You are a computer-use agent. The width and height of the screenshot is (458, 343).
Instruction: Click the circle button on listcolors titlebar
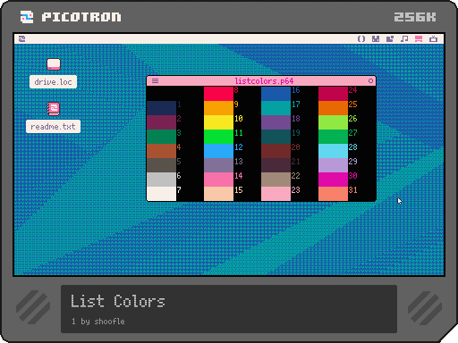pos(370,80)
